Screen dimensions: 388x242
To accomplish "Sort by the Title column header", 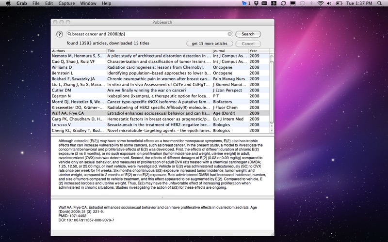I will pos(160,51).
